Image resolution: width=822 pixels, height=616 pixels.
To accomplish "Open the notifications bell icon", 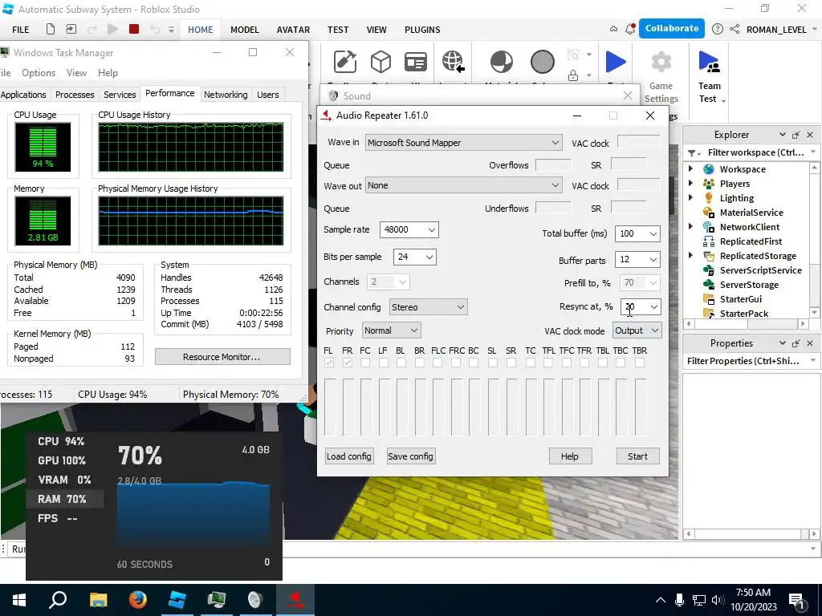I will [630, 30].
